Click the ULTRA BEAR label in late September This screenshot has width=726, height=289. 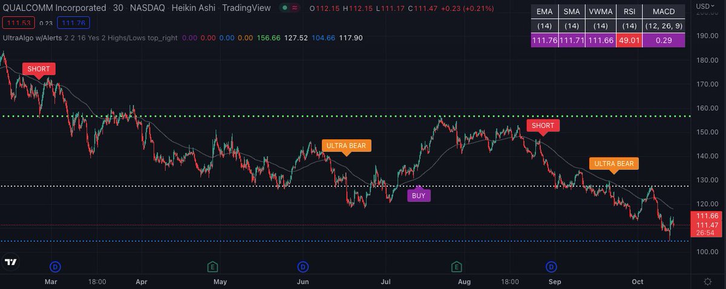click(x=614, y=163)
